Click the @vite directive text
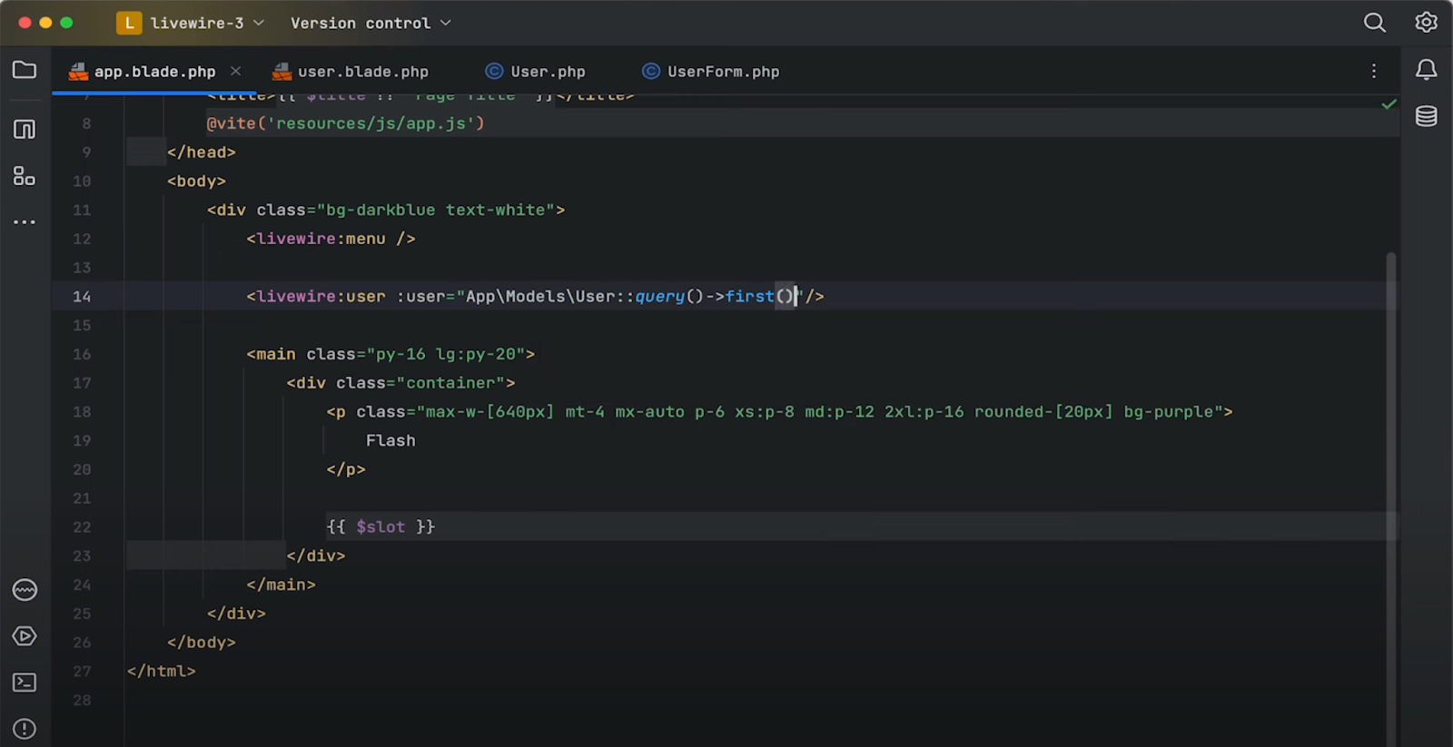This screenshot has height=747, width=1453. pyautogui.click(x=231, y=123)
